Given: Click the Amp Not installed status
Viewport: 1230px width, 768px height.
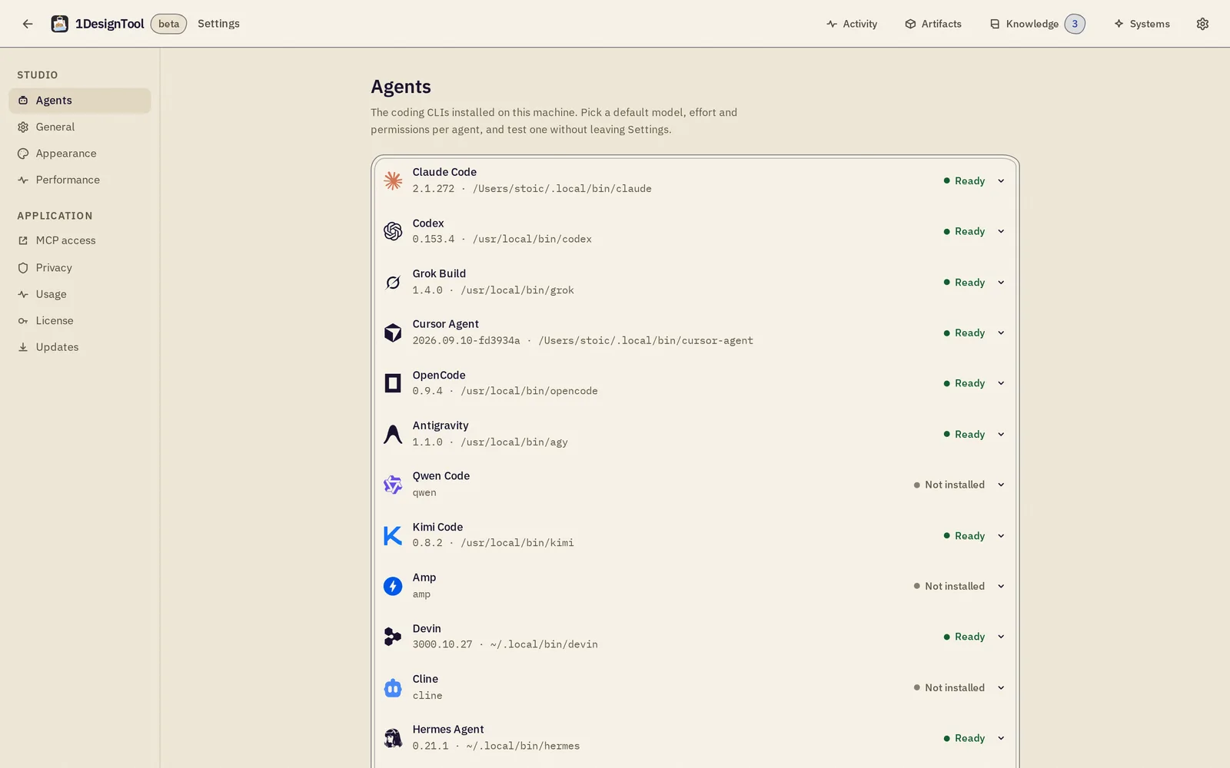Looking at the screenshot, I should point(949,586).
